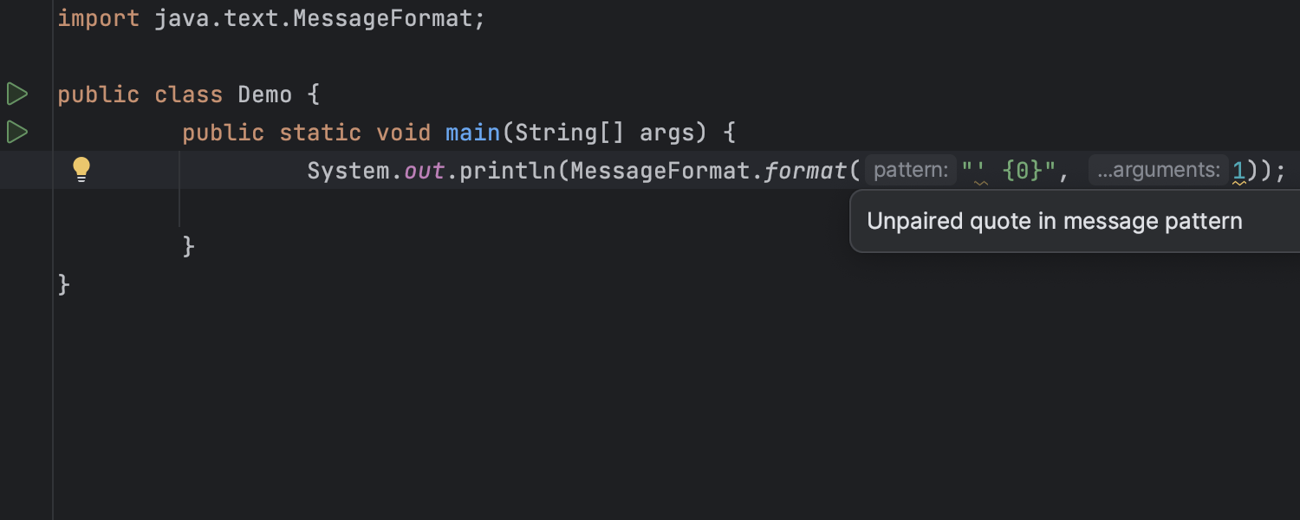Place cursor on class name Demo
The width and height of the screenshot is (1300, 520).
coord(264,94)
